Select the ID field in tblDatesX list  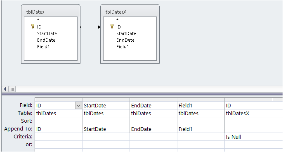coord(118,27)
